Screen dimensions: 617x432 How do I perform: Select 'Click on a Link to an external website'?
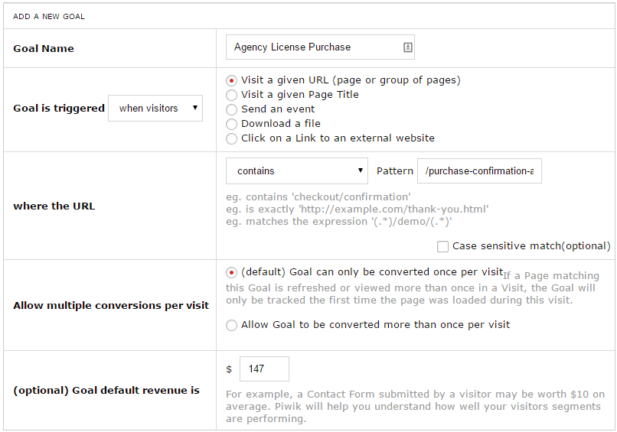[232, 138]
